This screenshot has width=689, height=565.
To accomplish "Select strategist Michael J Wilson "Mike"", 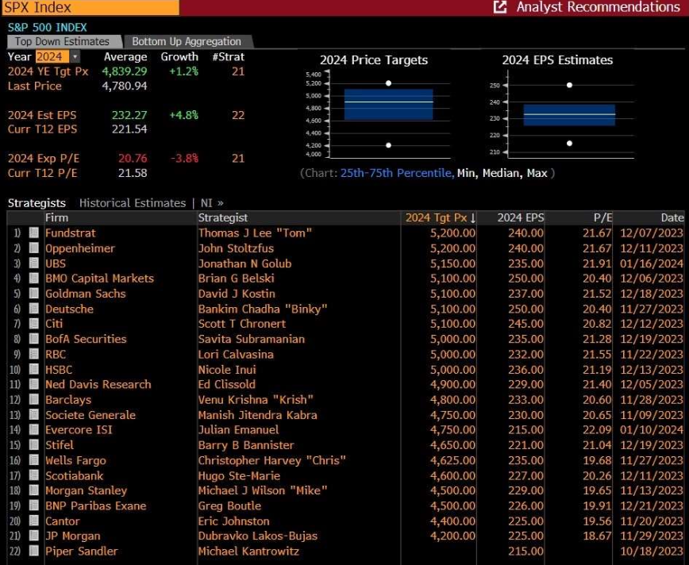I will (x=263, y=490).
